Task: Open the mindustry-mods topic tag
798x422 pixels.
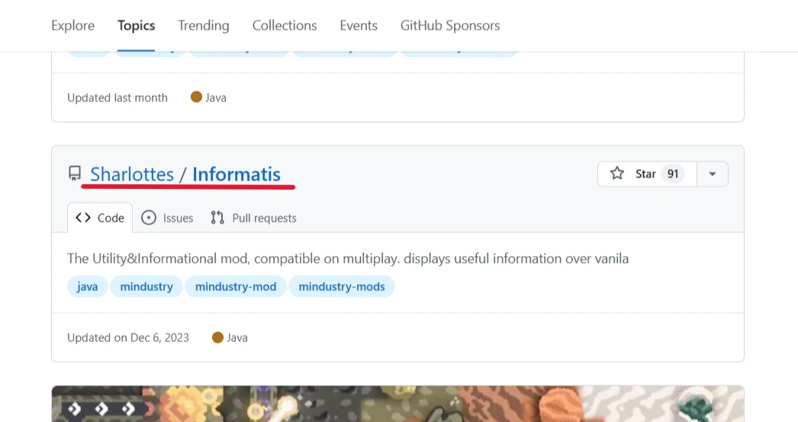Action: [342, 287]
